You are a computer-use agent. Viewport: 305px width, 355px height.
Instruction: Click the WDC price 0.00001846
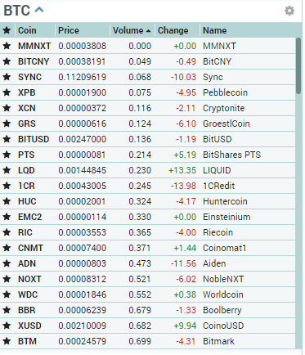(x=82, y=294)
